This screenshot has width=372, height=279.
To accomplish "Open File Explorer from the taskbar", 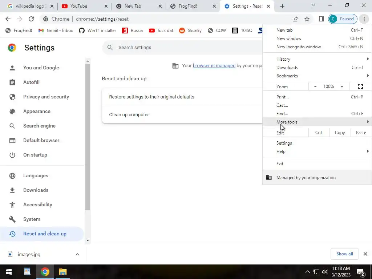I will [x=63, y=272].
